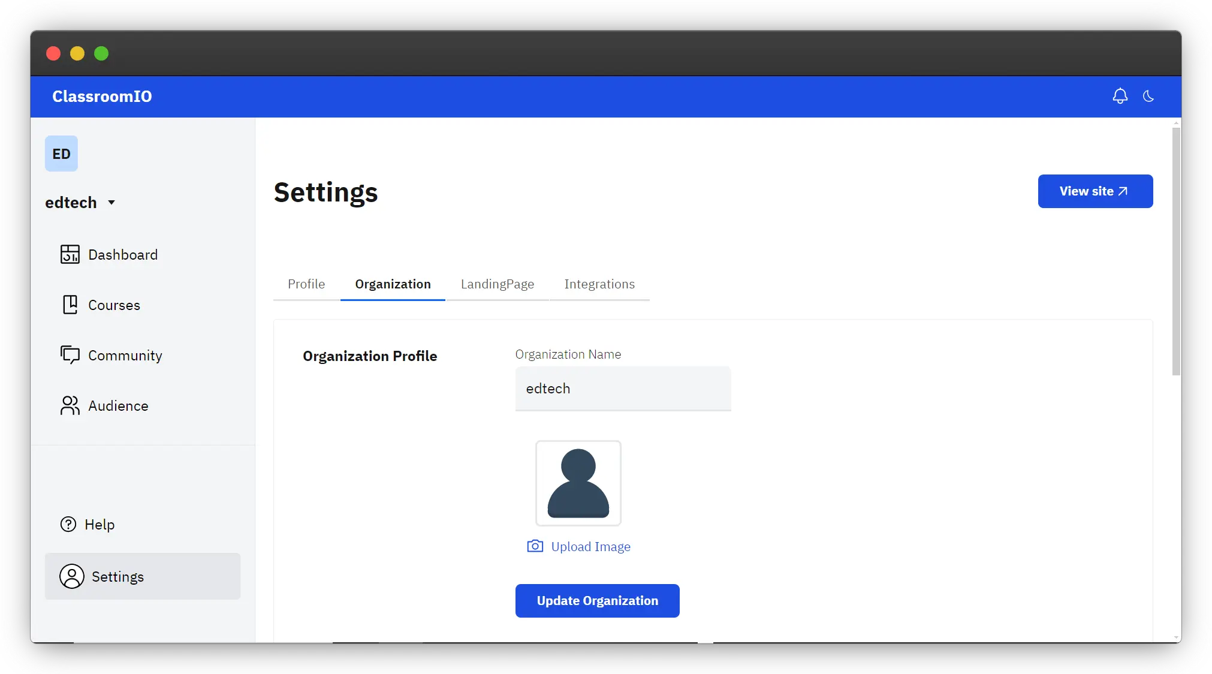The image size is (1212, 674).
Task: Toggle dark mode moon icon
Action: 1148,96
